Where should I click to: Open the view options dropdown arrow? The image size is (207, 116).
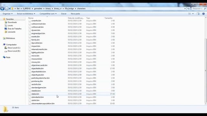tap(193, 14)
